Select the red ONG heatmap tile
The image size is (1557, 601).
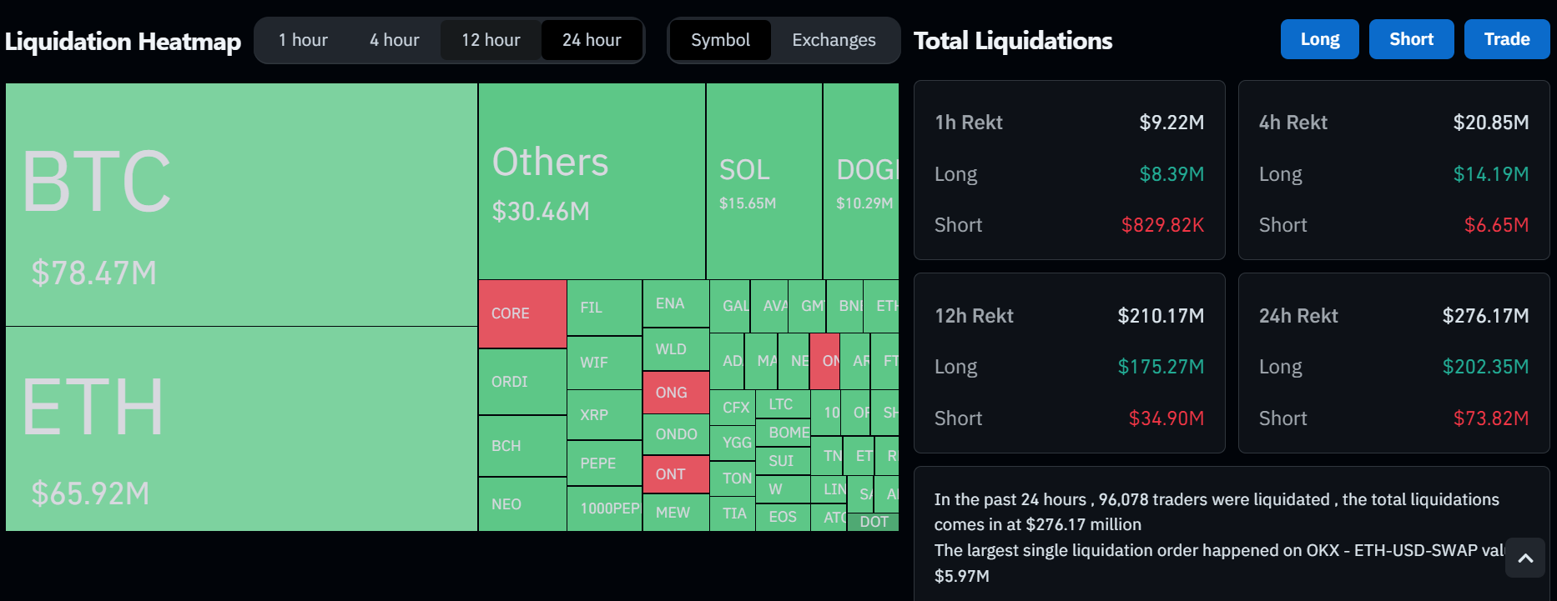(676, 393)
